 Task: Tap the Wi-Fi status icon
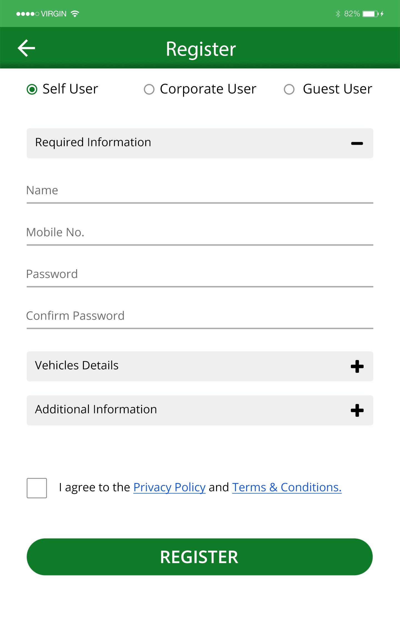[75, 14]
